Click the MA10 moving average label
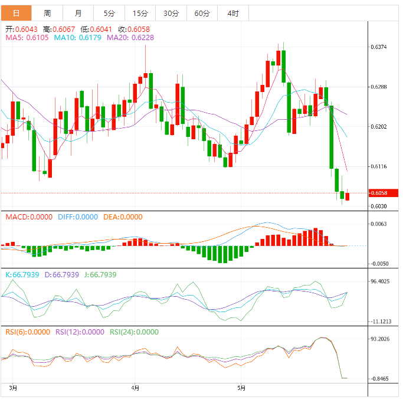 tap(77, 37)
